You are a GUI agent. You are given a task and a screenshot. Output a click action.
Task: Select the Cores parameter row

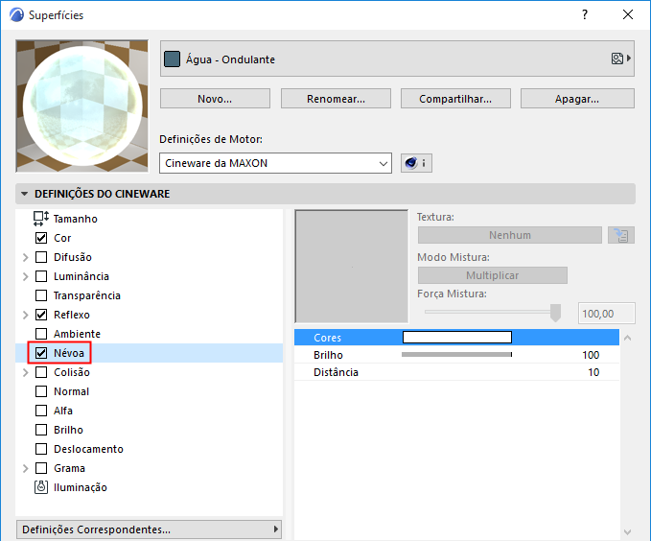[456, 338]
